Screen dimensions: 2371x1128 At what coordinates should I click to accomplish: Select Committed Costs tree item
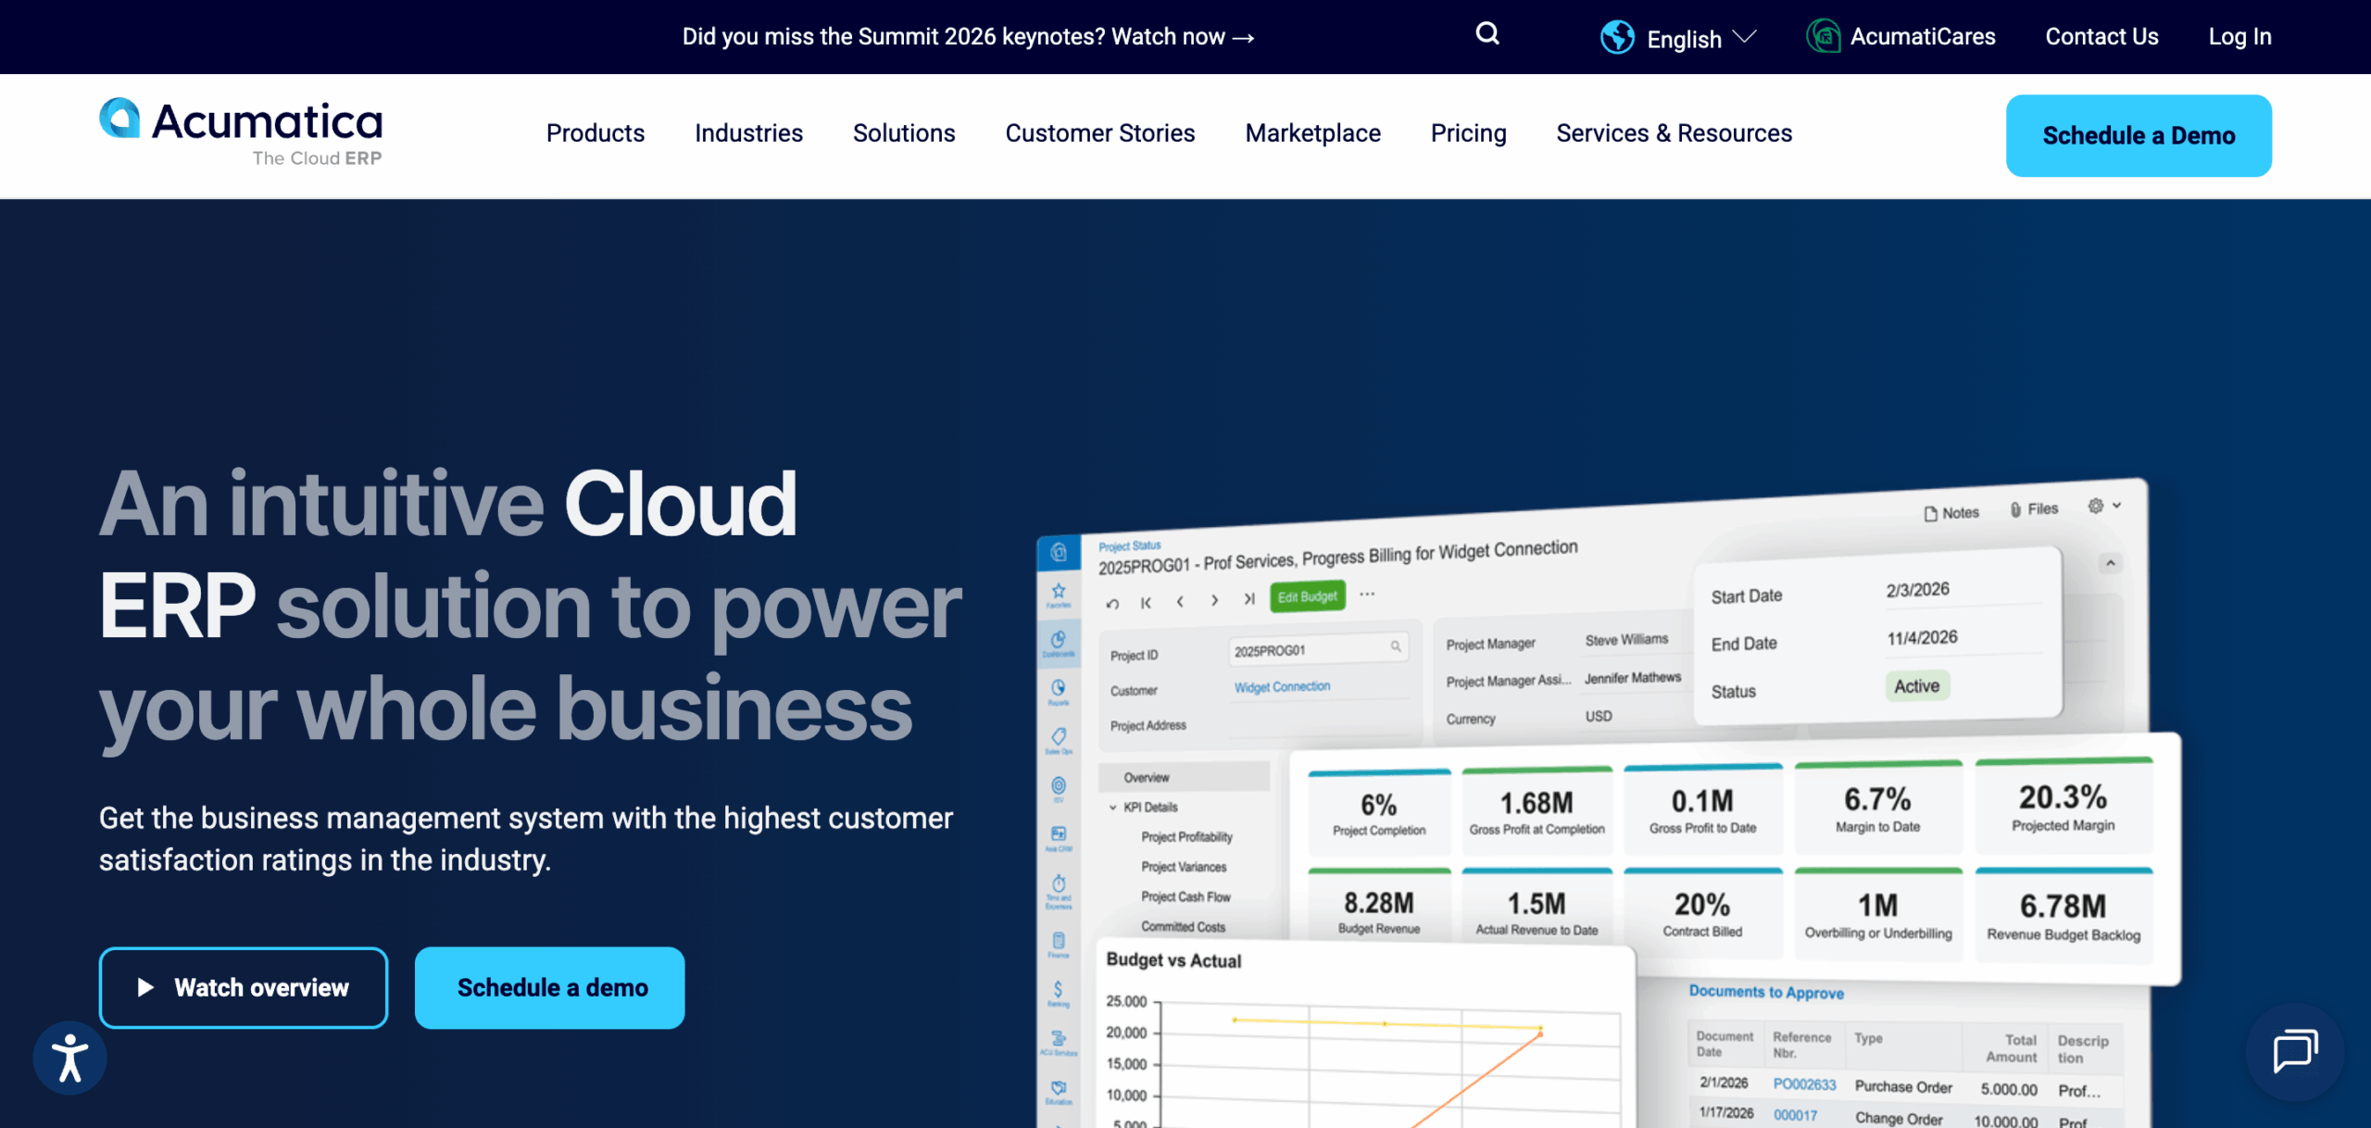point(1183,926)
